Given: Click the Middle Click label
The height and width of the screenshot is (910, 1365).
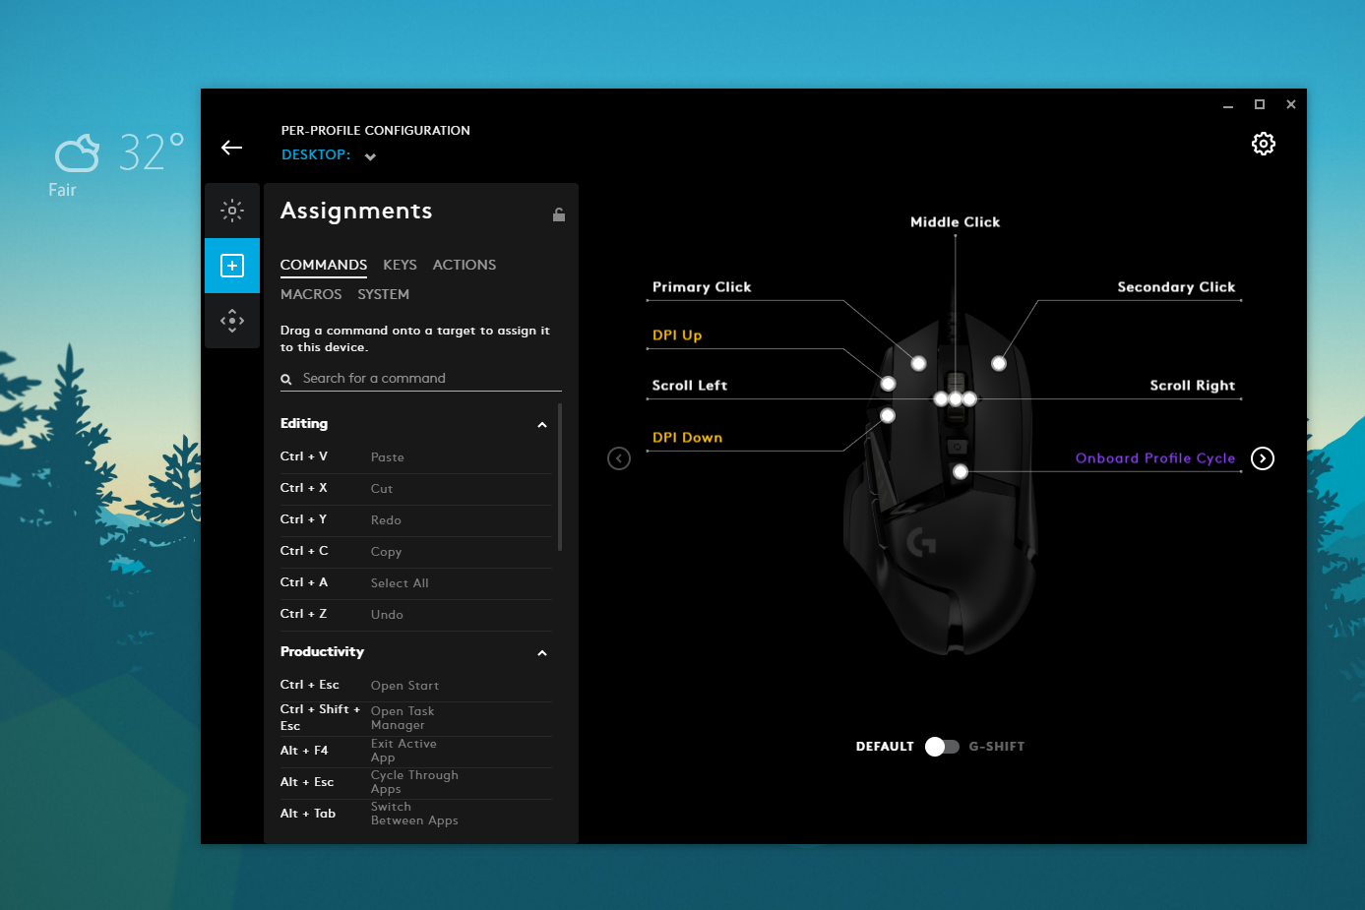Looking at the screenshot, I should (x=955, y=222).
